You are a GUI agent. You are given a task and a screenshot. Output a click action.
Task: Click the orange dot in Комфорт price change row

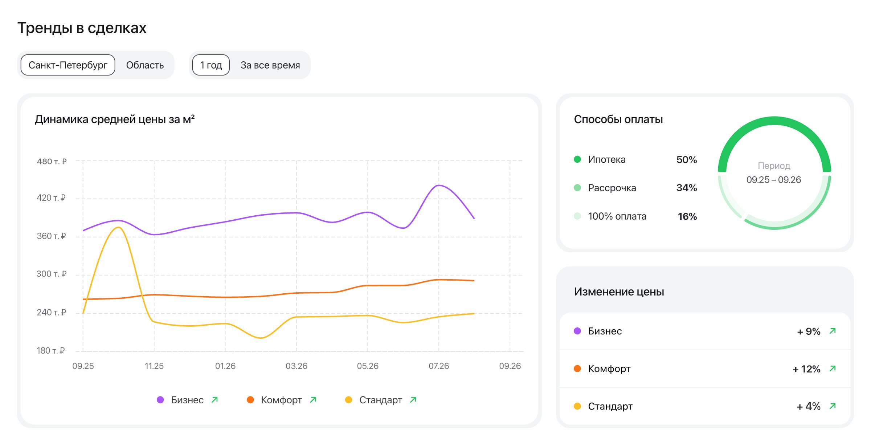point(577,369)
